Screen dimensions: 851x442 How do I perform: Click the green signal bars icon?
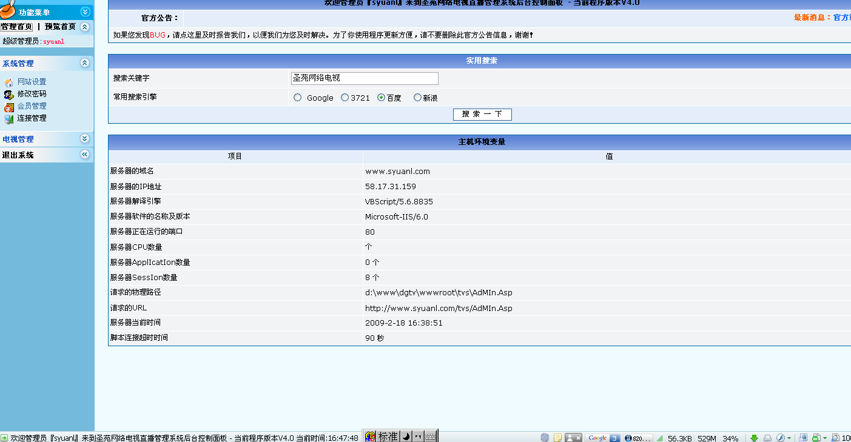tap(659, 438)
